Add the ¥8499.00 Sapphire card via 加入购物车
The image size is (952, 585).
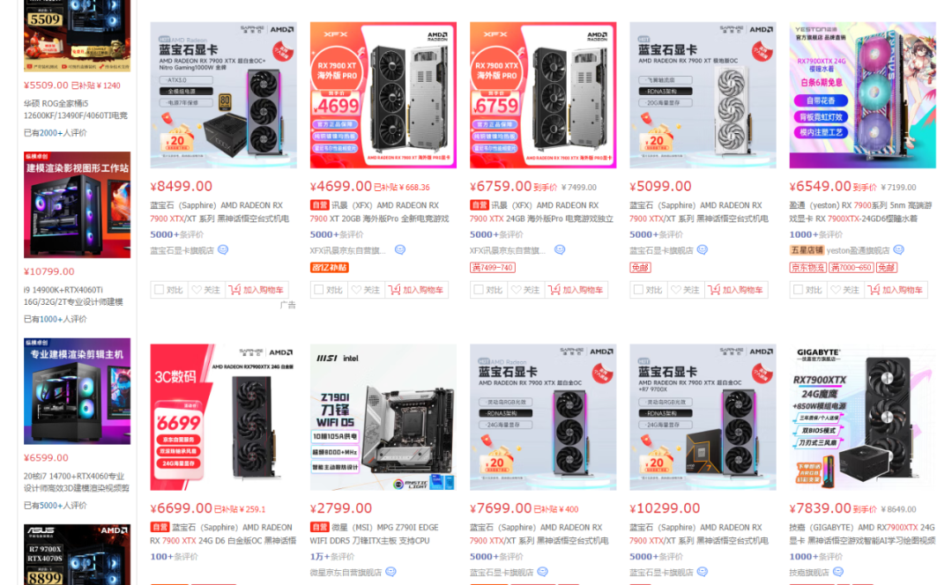257,290
